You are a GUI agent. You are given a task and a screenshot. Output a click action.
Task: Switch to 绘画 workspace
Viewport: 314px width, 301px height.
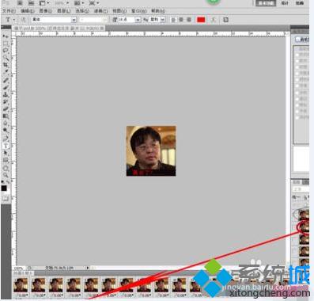point(299,3)
